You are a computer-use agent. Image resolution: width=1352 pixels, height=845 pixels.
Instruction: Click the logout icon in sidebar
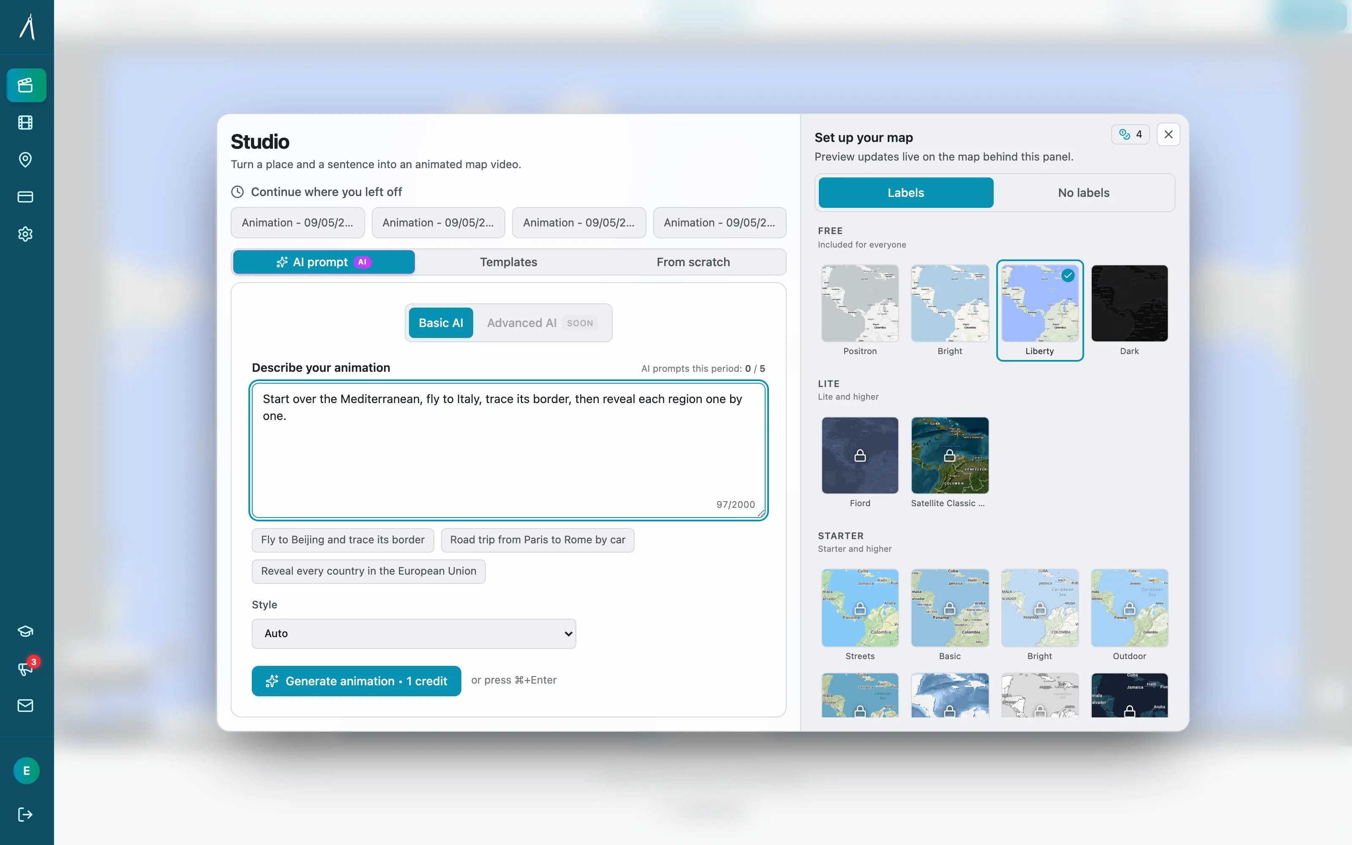tap(26, 814)
